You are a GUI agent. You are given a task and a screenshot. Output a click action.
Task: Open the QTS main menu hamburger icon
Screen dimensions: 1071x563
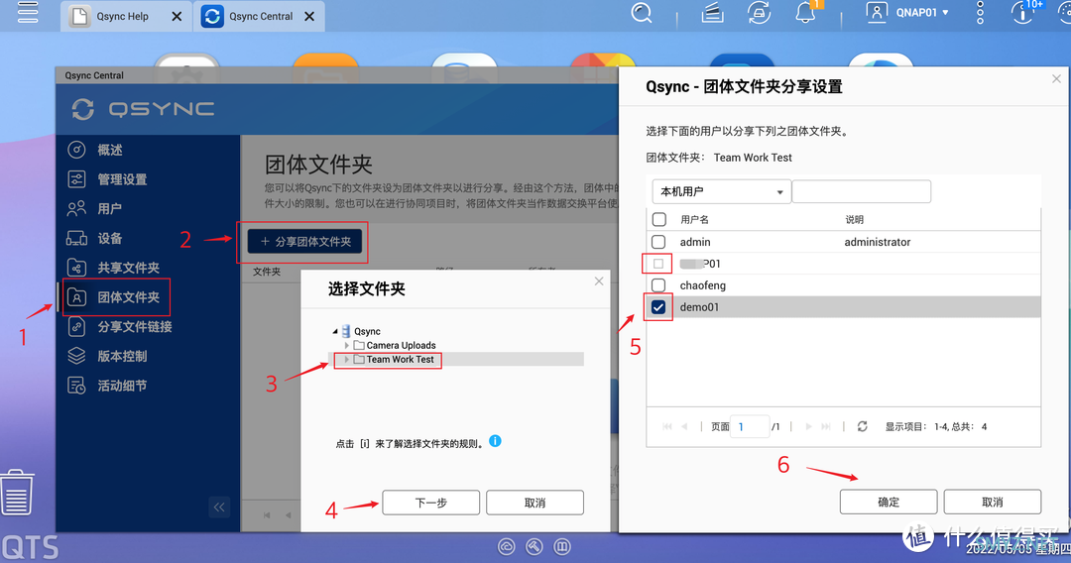point(28,12)
